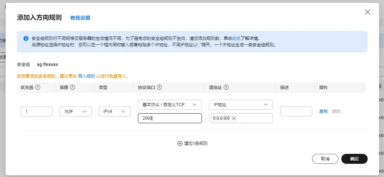Open the 允许 policy dropdown
This screenshot has height=177, width=384.
(x=76, y=111)
